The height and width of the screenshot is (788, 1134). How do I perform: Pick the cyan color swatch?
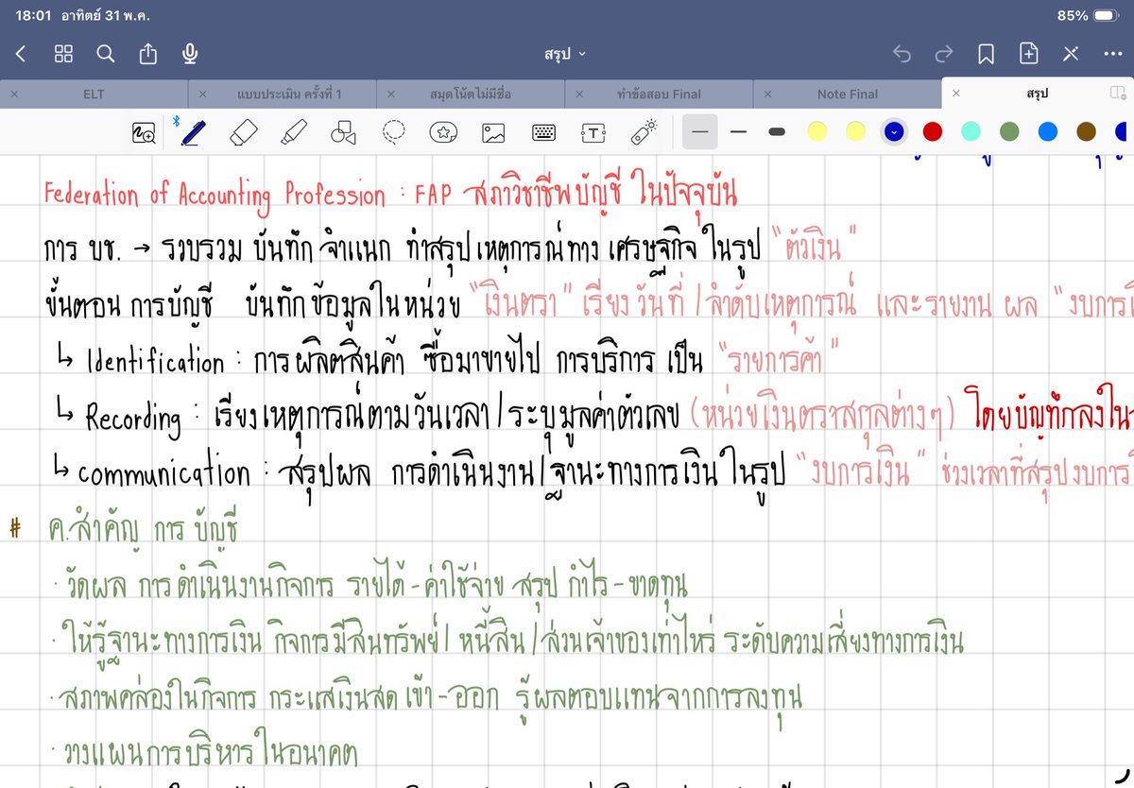point(971,131)
